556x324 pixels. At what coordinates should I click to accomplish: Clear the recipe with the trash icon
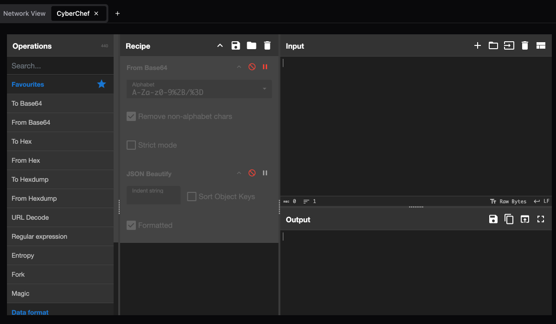point(268,46)
